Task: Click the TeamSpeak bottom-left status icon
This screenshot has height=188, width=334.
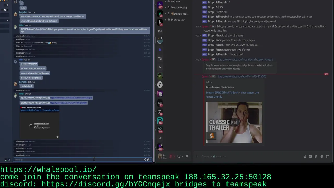Action: (x=6, y=160)
